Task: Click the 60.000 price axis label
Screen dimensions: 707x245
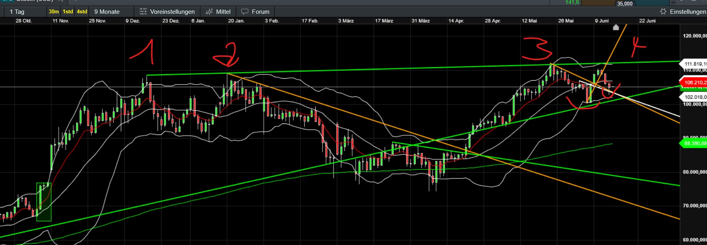Action: tap(695, 239)
